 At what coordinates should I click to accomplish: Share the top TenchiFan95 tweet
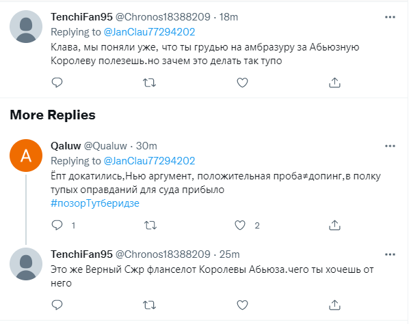(x=334, y=83)
